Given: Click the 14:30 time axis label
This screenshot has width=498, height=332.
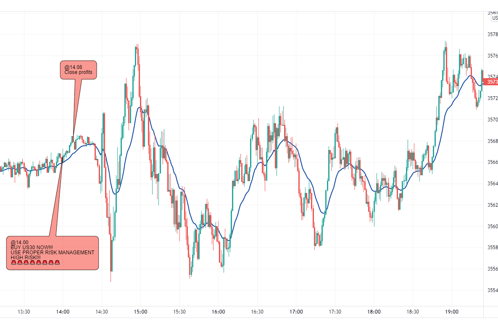Looking at the screenshot, I should click(102, 312).
